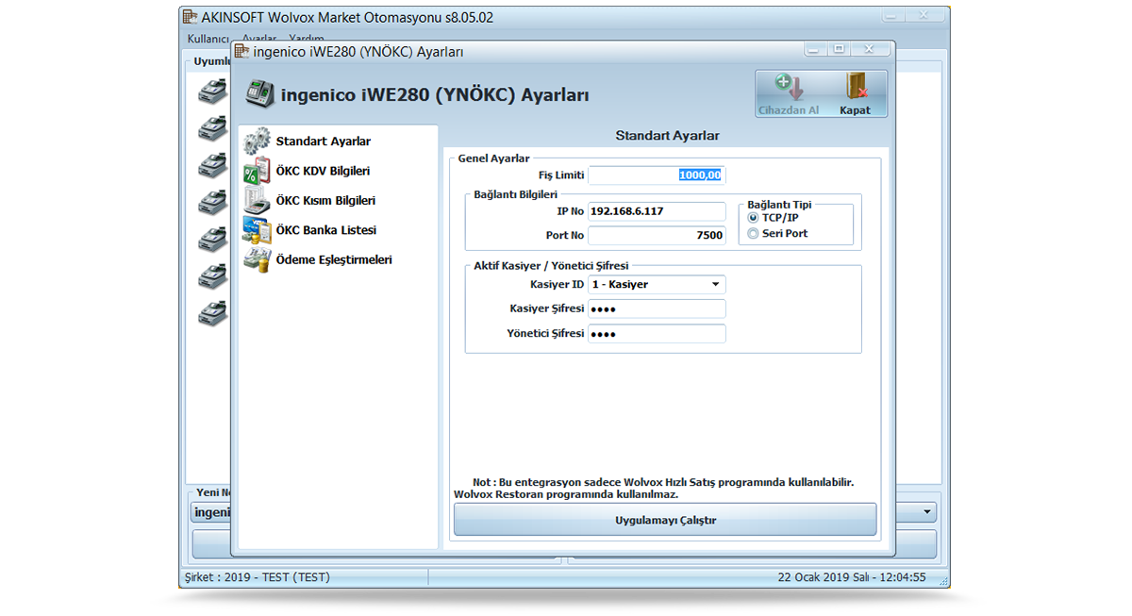Open Standart Ayarlar gear icon
Viewport: 1132px width, 616px height.
257,142
